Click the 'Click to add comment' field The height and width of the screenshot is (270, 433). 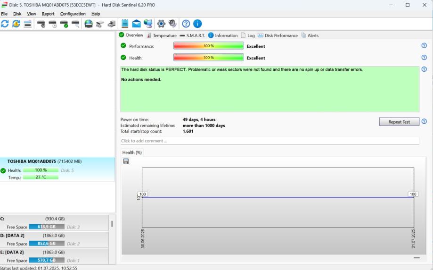(270, 141)
